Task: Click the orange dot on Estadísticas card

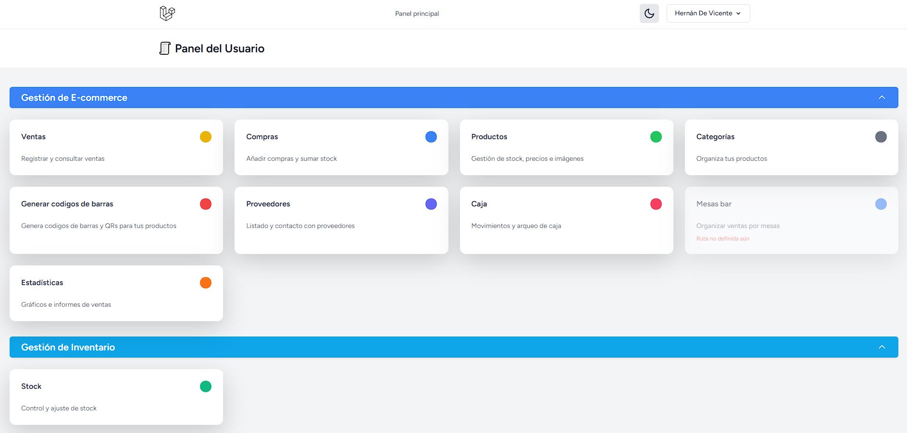Action: [206, 283]
